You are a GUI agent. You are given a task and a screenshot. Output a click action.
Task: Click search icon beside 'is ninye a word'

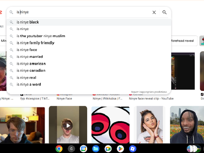pyautogui.click(x=11, y=85)
